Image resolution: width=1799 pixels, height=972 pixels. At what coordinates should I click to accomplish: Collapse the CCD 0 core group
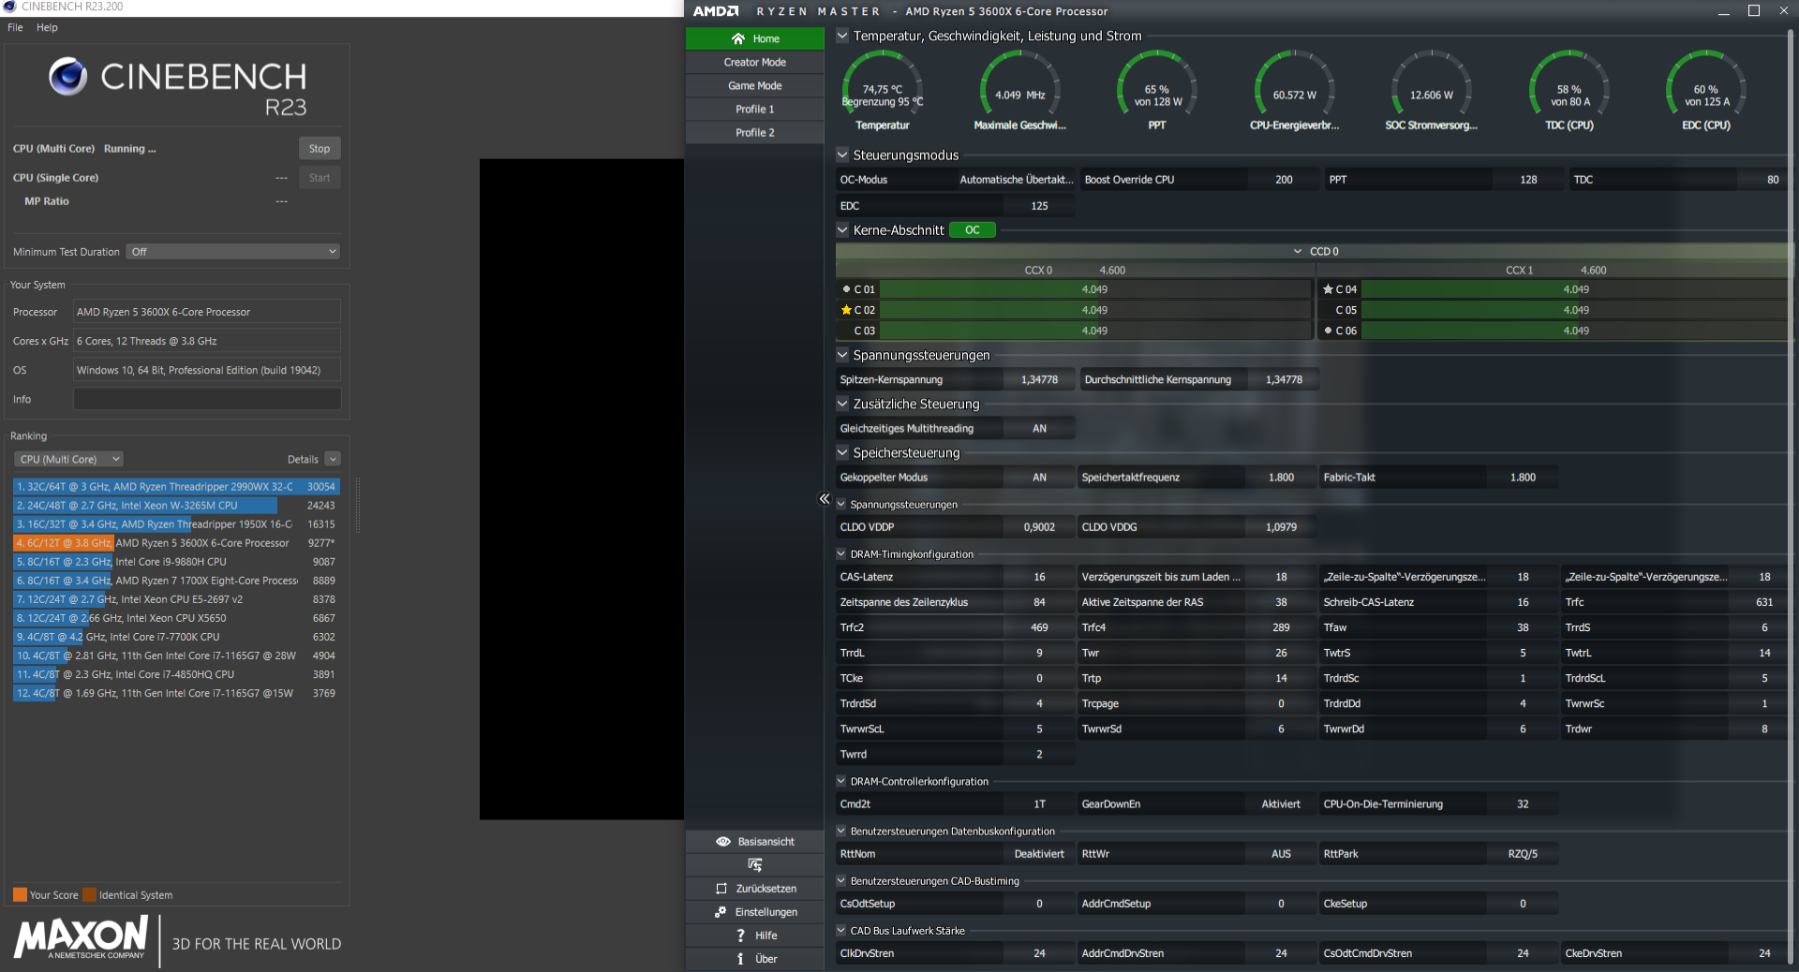(1298, 252)
